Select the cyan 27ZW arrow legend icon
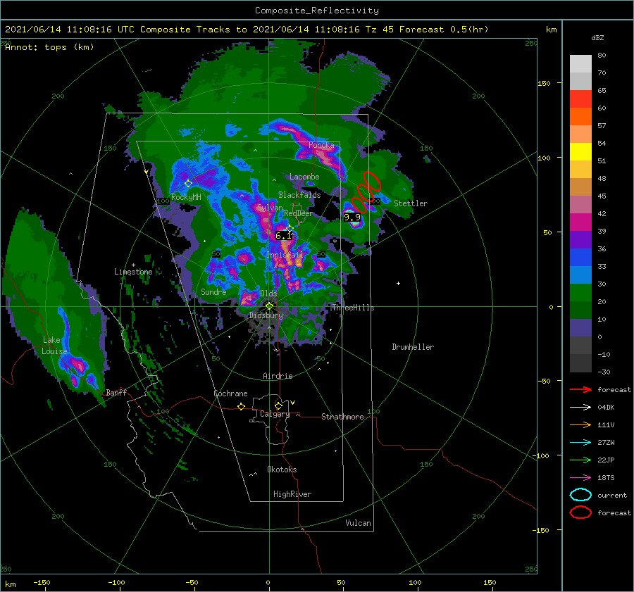The image size is (634, 592). tap(580, 443)
